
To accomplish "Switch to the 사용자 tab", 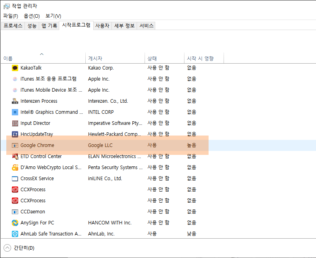I will coord(102,26).
